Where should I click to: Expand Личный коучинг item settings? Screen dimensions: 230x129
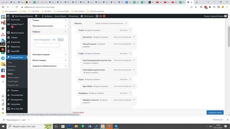pos(134,44)
